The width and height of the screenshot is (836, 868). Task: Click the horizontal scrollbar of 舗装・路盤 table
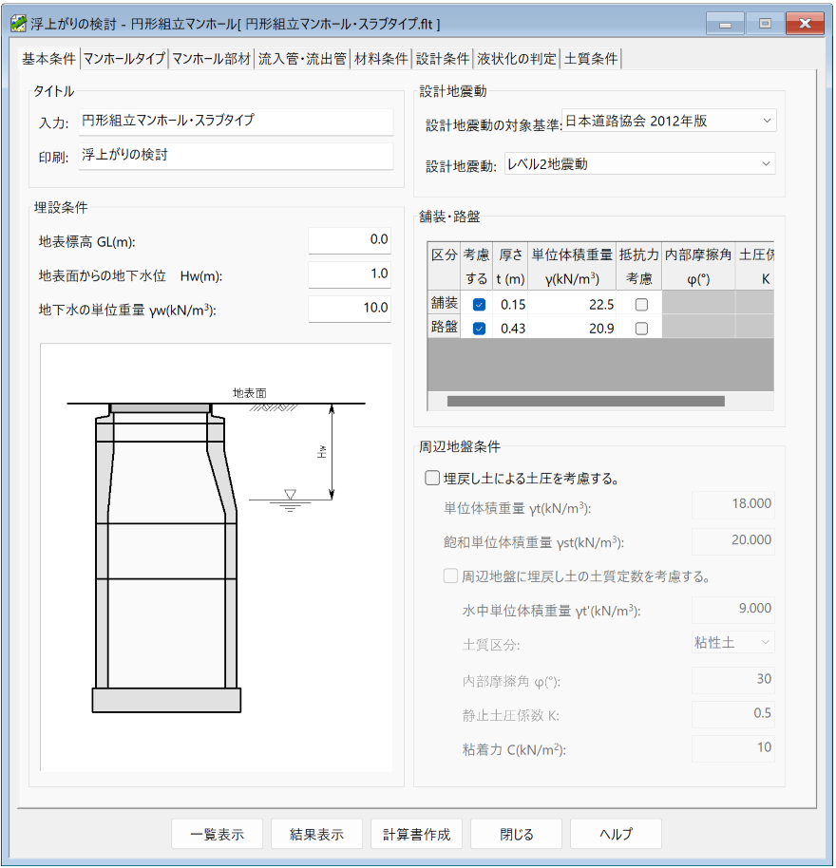pos(586,401)
